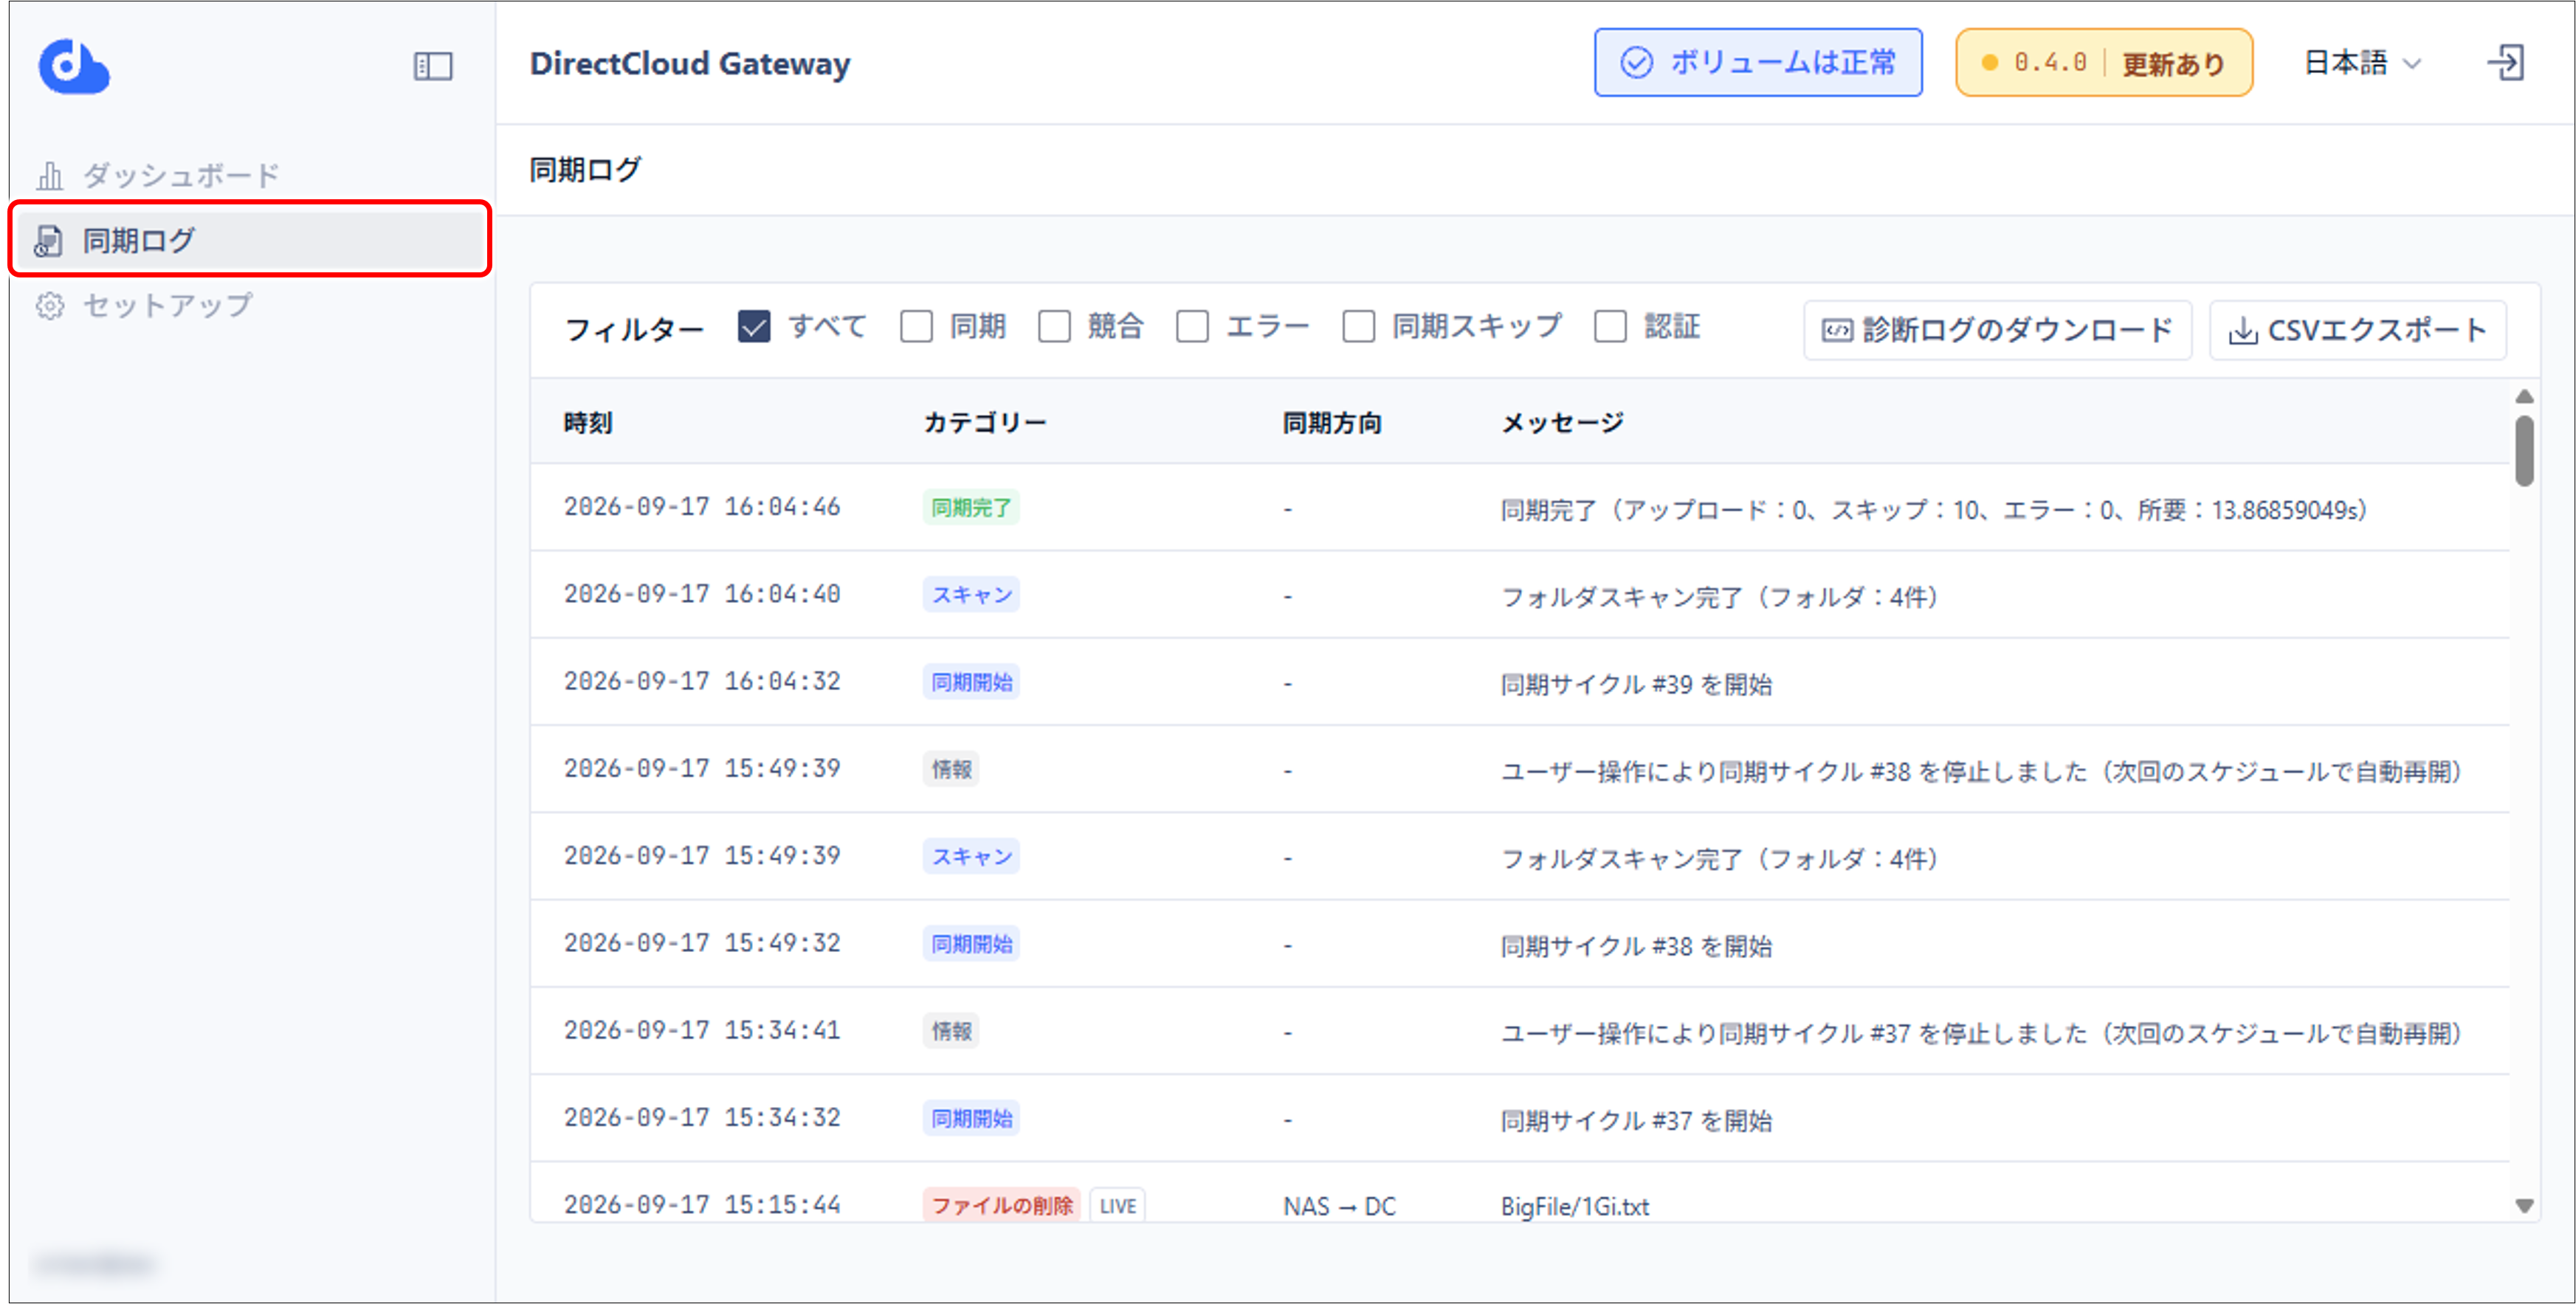
Task: Click the logout icon at top right
Action: (x=2506, y=62)
